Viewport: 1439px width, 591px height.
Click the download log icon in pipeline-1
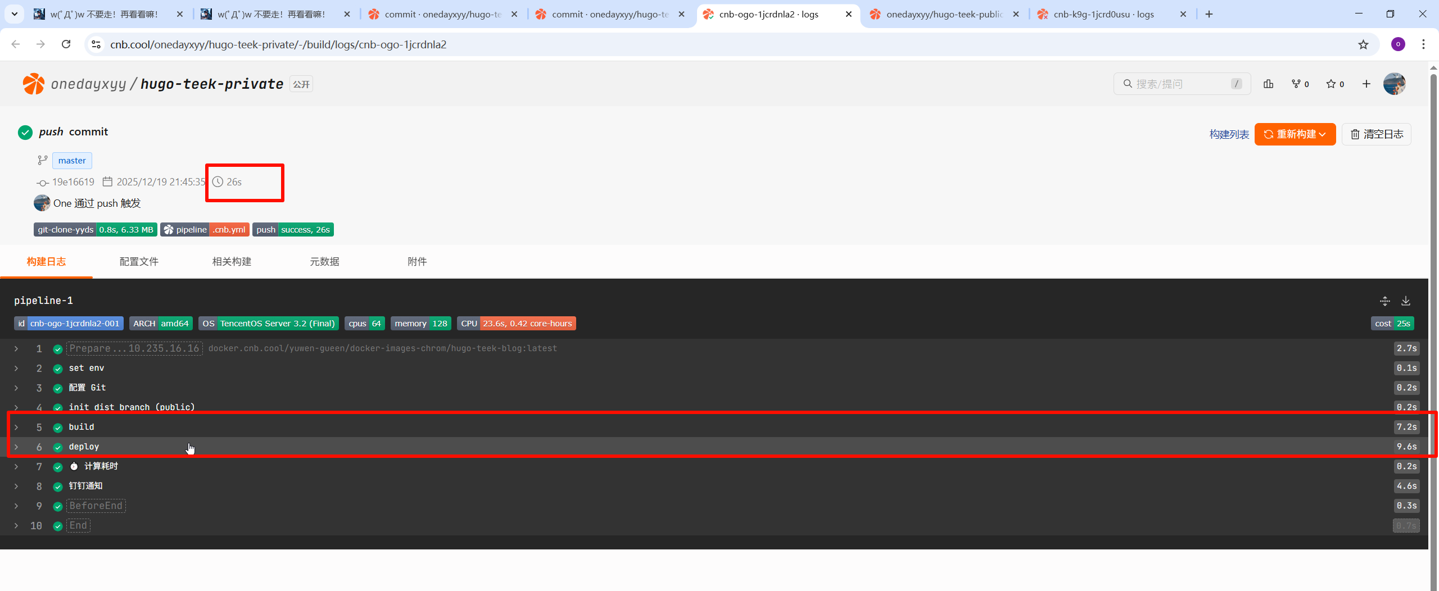pyautogui.click(x=1405, y=301)
